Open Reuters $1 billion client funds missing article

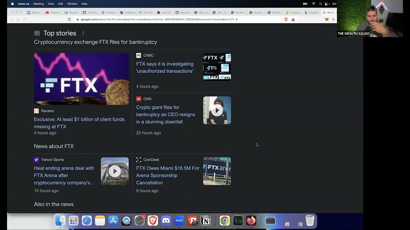(79, 123)
